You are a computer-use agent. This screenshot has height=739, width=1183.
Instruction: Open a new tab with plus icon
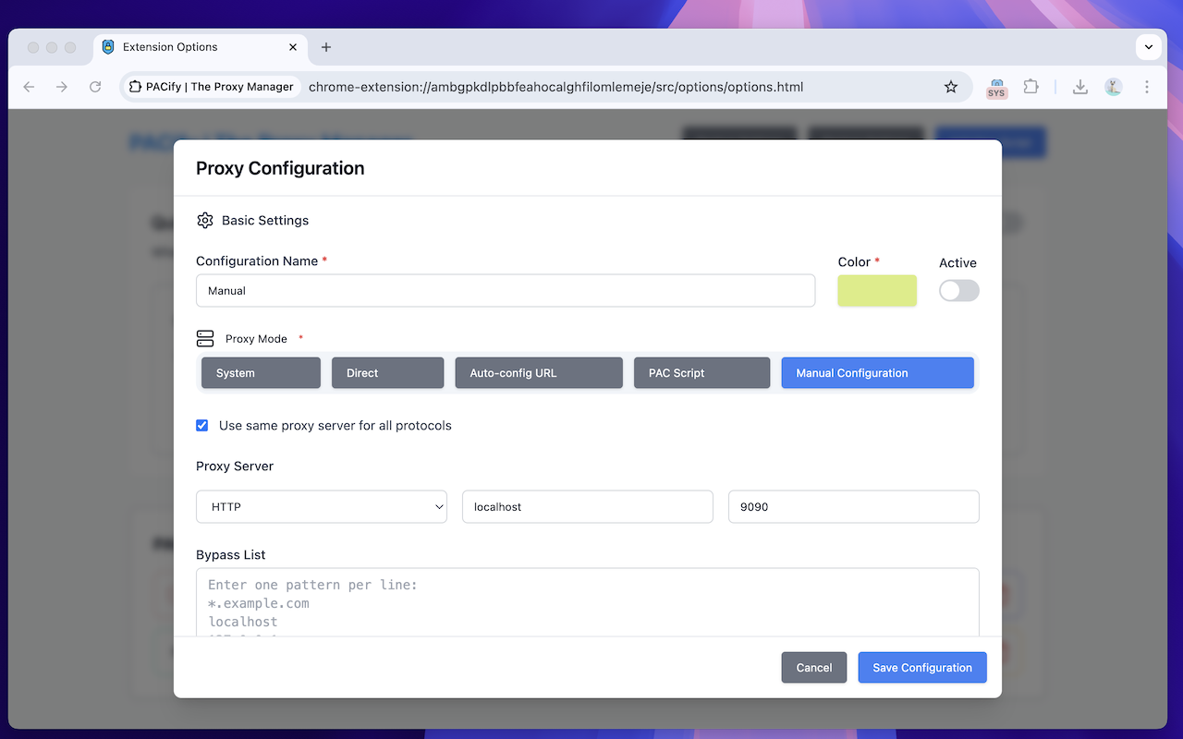[326, 47]
